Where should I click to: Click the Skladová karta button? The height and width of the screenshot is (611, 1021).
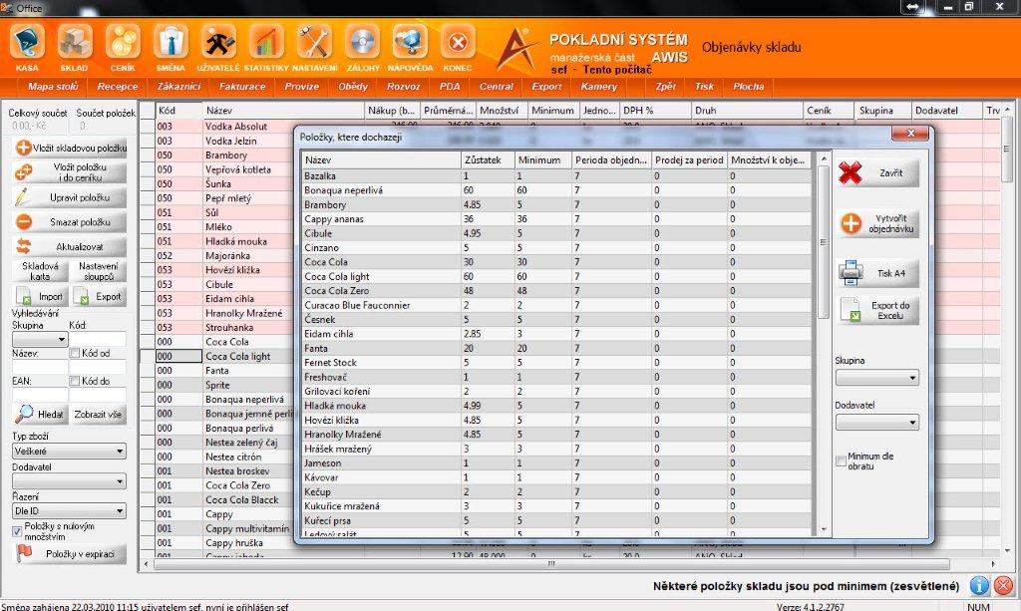40,271
